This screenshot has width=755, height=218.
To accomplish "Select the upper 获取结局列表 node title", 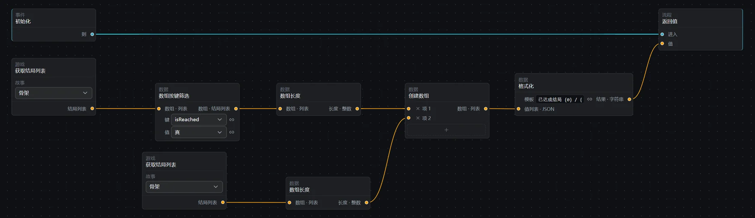I will 30,71.
